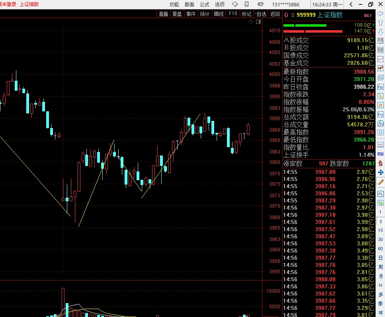The height and width of the screenshot is (317, 385).
Task: Click the 999999 上证指数 title
Action: click(319, 15)
